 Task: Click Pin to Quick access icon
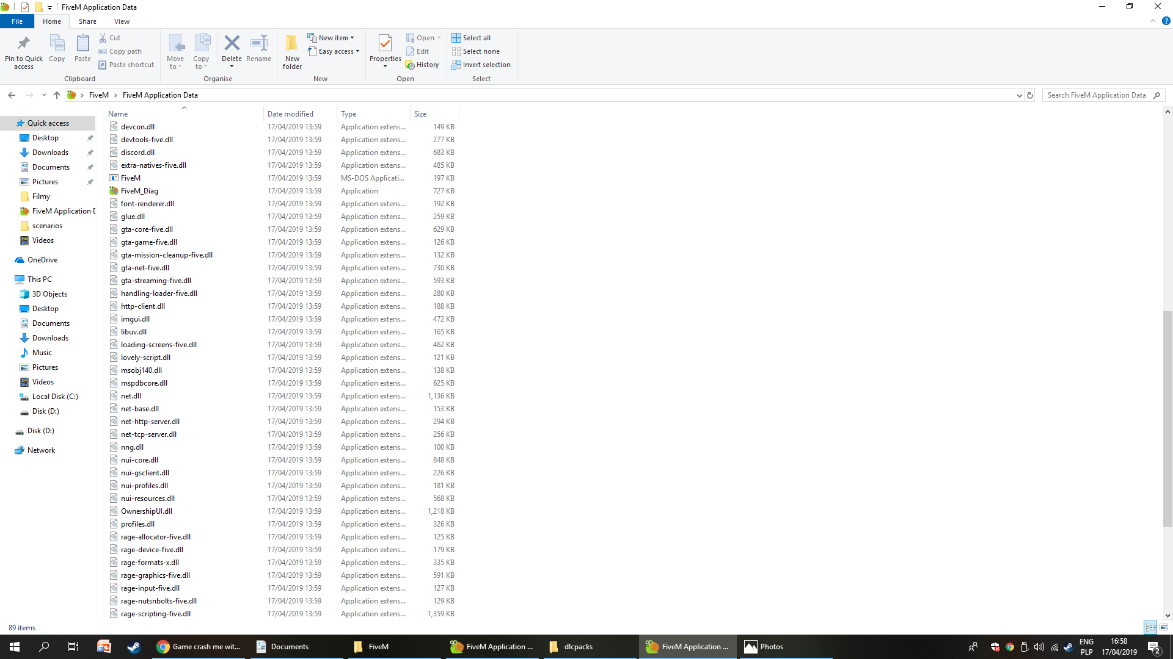pyautogui.click(x=24, y=43)
